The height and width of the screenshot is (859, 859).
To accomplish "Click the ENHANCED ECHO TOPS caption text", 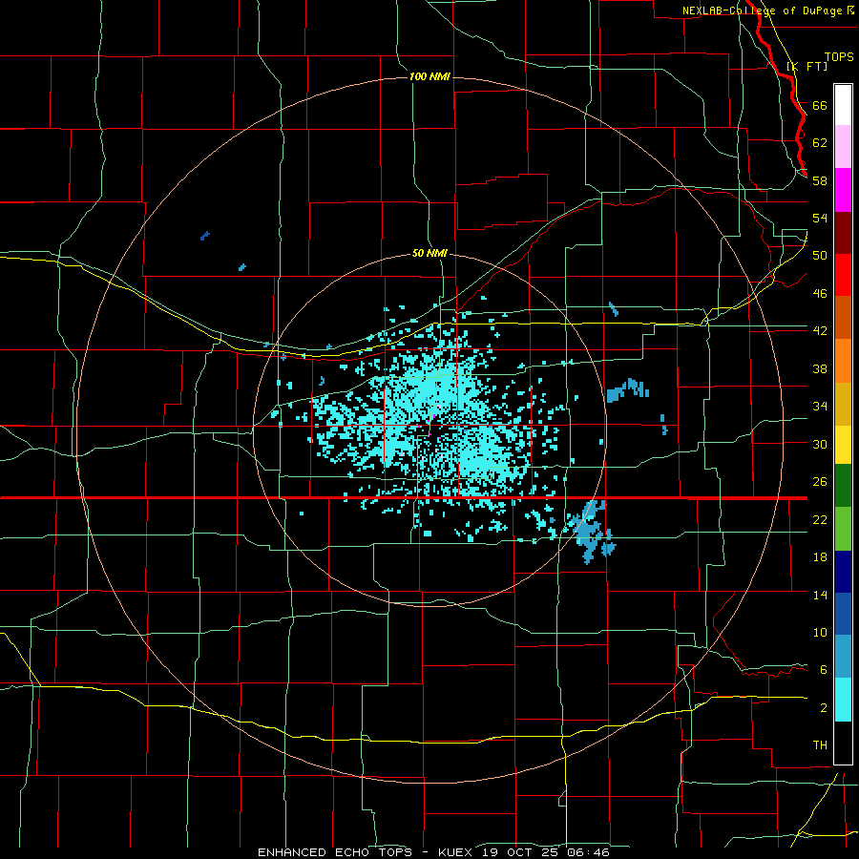I will [x=335, y=852].
